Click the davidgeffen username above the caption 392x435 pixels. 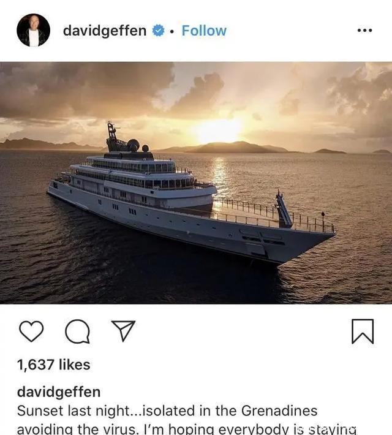pyautogui.click(x=59, y=392)
